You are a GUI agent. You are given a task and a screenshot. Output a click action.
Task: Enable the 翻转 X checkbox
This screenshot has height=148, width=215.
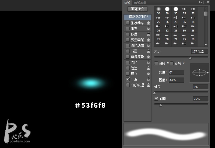click(x=156, y=63)
